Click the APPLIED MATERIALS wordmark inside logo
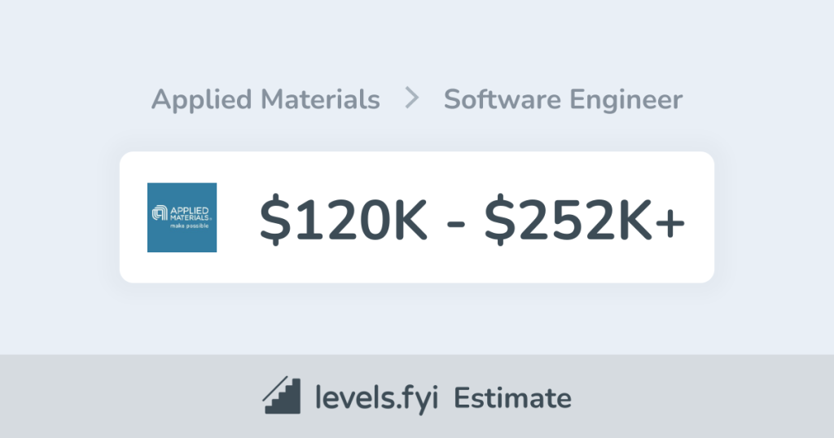This screenshot has height=438, width=834. point(189,212)
